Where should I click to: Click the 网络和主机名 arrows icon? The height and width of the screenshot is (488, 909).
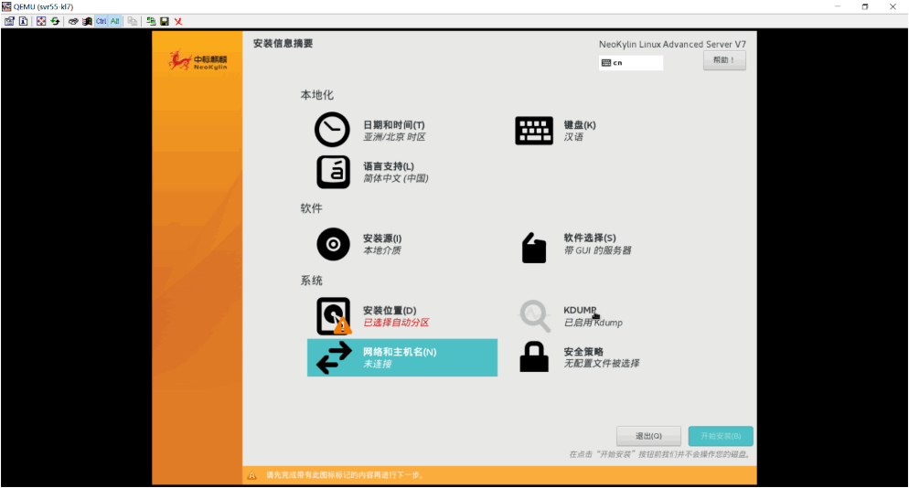click(334, 357)
